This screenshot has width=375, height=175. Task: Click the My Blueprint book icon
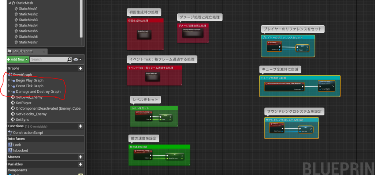[10, 51]
